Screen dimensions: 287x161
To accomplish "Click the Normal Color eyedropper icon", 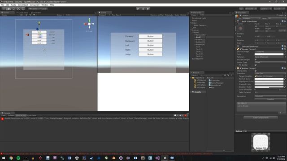I will coord(285,79).
